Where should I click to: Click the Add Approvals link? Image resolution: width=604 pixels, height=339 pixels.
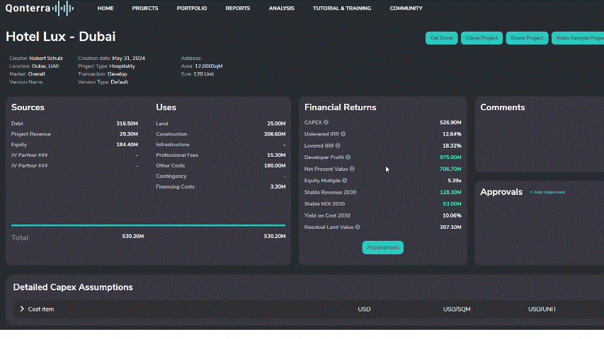pyautogui.click(x=547, y=192)
